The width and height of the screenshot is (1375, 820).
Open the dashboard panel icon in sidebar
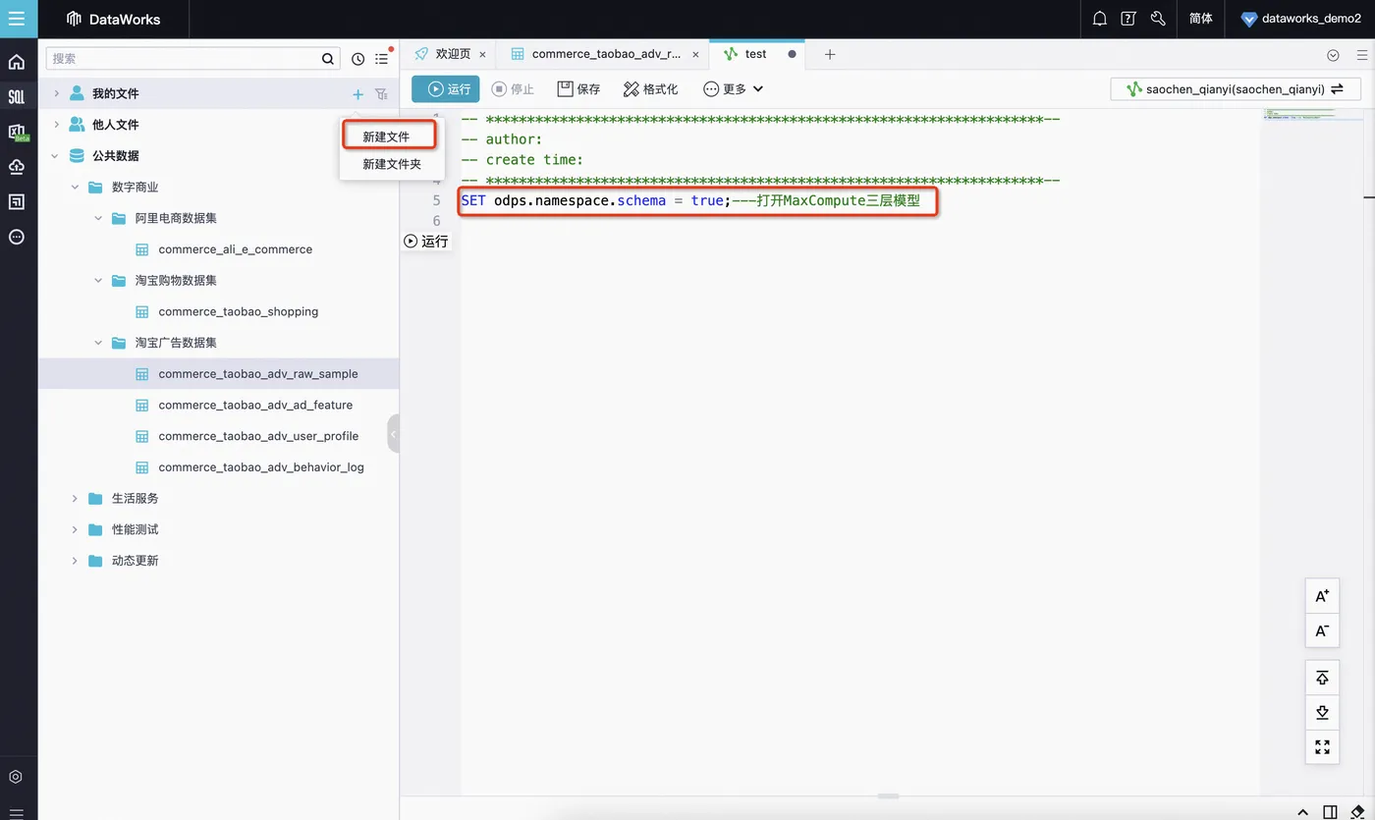[17, 201]
